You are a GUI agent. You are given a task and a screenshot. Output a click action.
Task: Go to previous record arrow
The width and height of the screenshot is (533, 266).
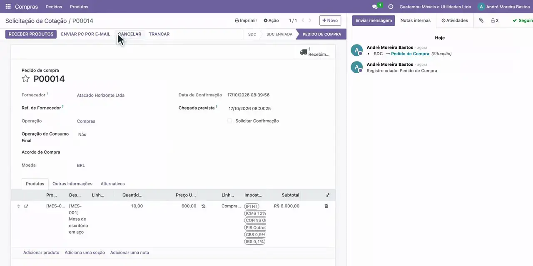tap(303, 20)
